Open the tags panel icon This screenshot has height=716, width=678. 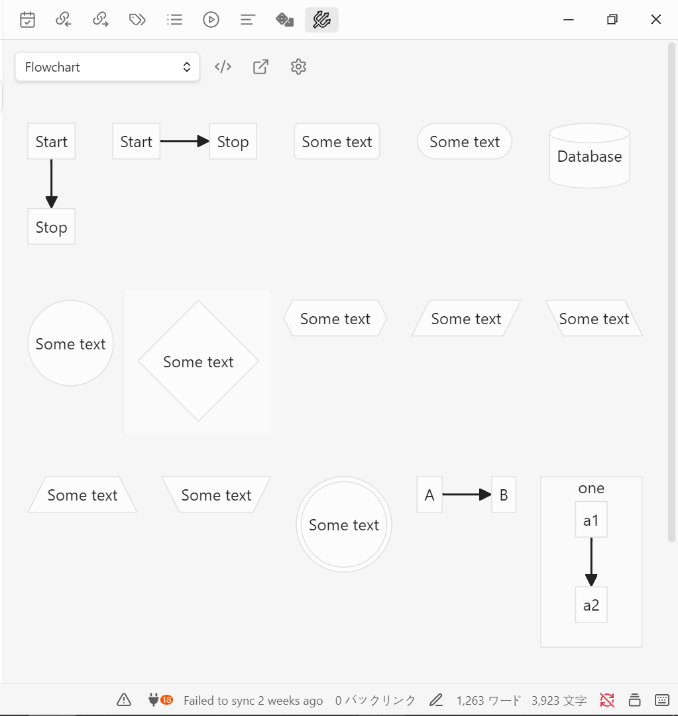(x=137, y=20)
